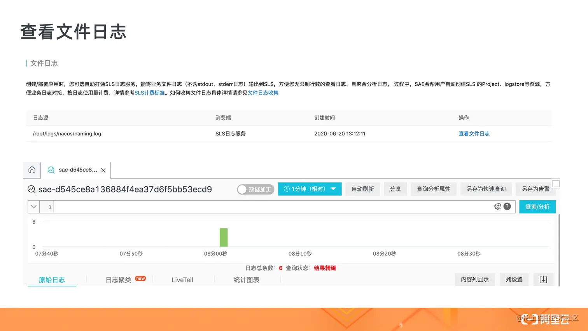Close the sae-d545ce8... tab
Image resolution: width=588 pixels, height=331 pixels.
[x=103, y=170]
